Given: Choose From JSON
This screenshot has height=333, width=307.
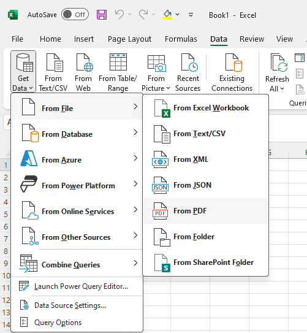Looking at the screenshot, I should coord(205,185).
